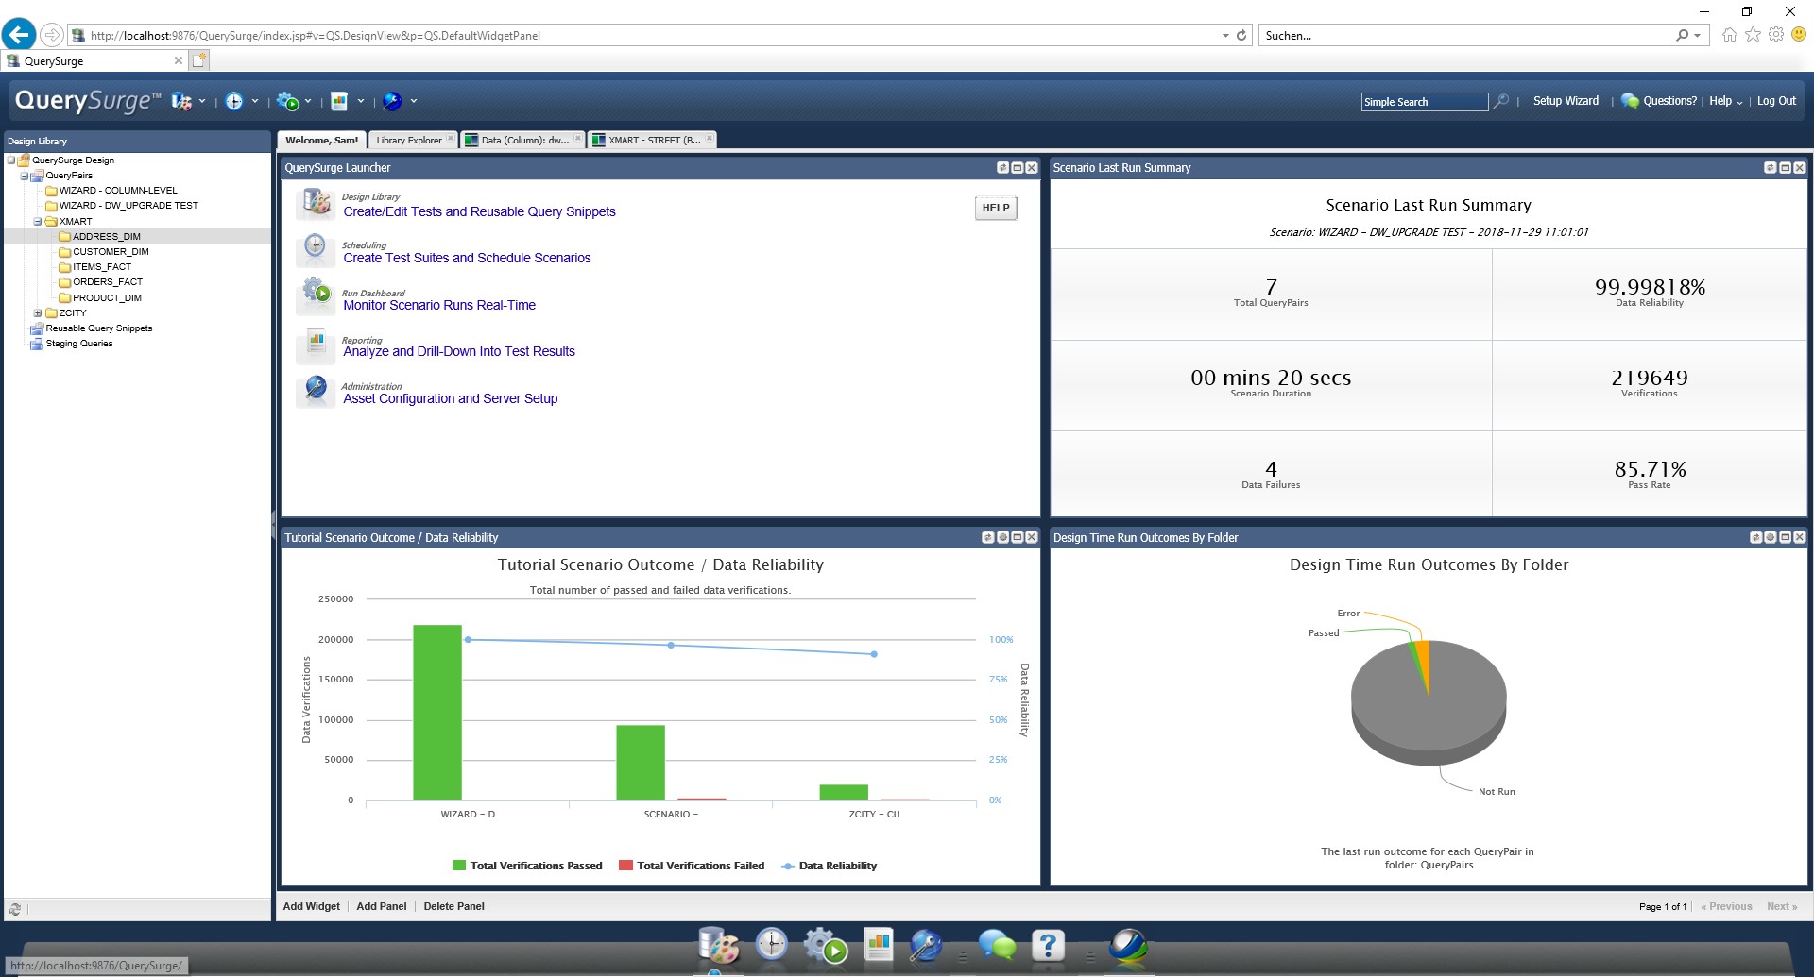Refresh the Design Library tree panel
Viewport: 1814px width, 977px height.
(x=15, y=910)
